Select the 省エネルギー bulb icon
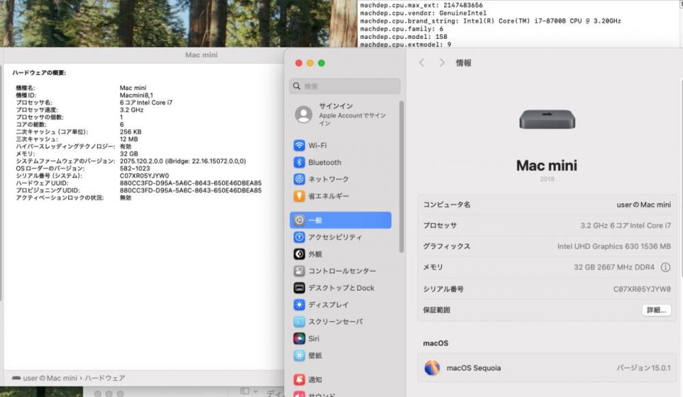The height and width of the screenshot is (397, 683). [299, 196]
